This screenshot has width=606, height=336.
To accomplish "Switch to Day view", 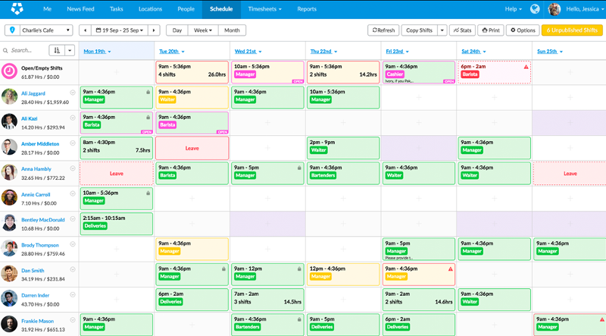I will pyautogui.click(x=176, y=30).
